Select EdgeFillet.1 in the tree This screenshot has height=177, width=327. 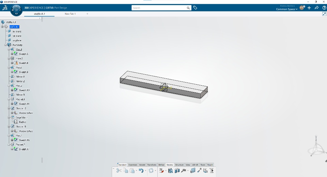tap(22, 118)
